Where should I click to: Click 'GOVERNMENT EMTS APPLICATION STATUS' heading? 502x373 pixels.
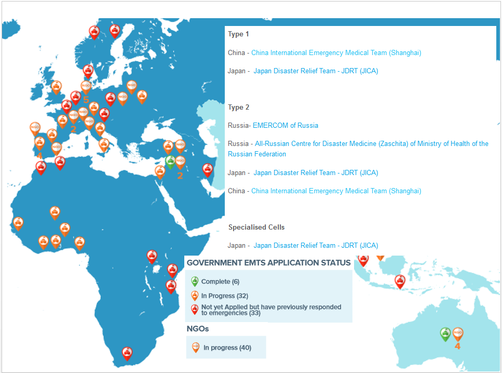pos(268,263)
